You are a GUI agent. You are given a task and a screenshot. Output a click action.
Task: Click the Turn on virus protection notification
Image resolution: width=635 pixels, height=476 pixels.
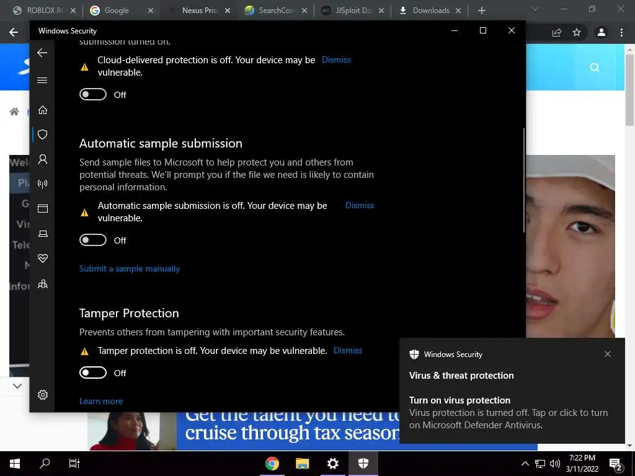(512, 412)
